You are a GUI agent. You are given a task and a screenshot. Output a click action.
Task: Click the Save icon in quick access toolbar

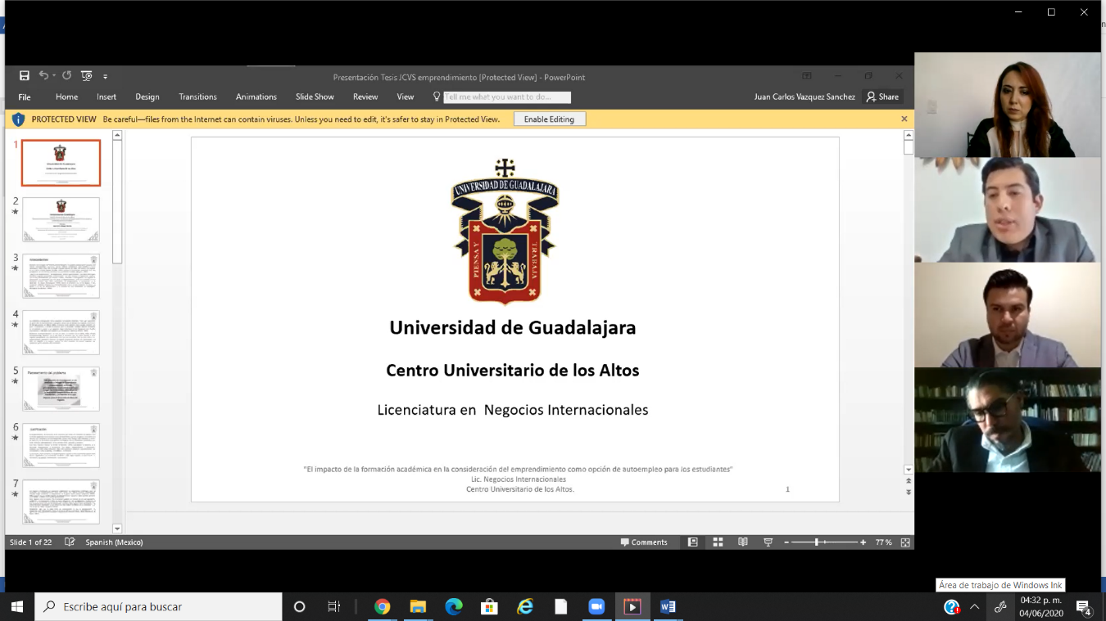[x=25, y=76]
